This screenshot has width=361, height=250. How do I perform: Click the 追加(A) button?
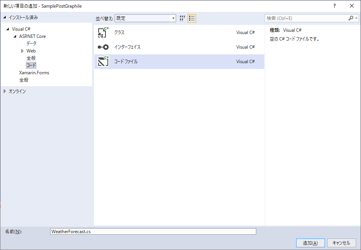pos(310,243)
